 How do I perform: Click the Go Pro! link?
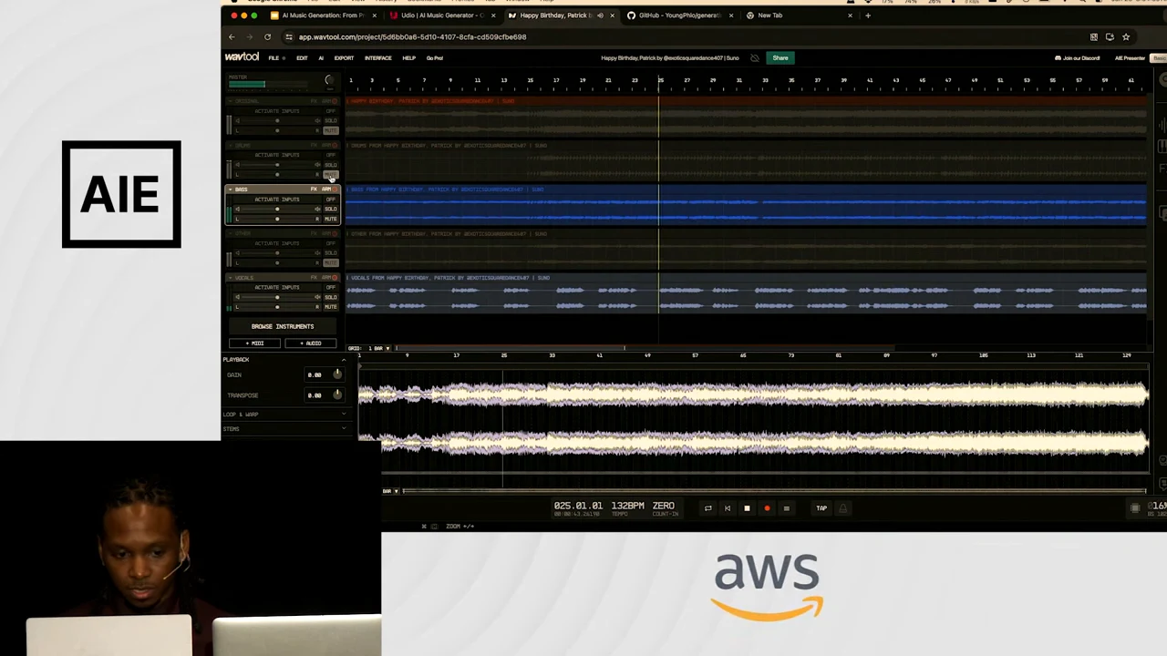[x=435, y=57]
